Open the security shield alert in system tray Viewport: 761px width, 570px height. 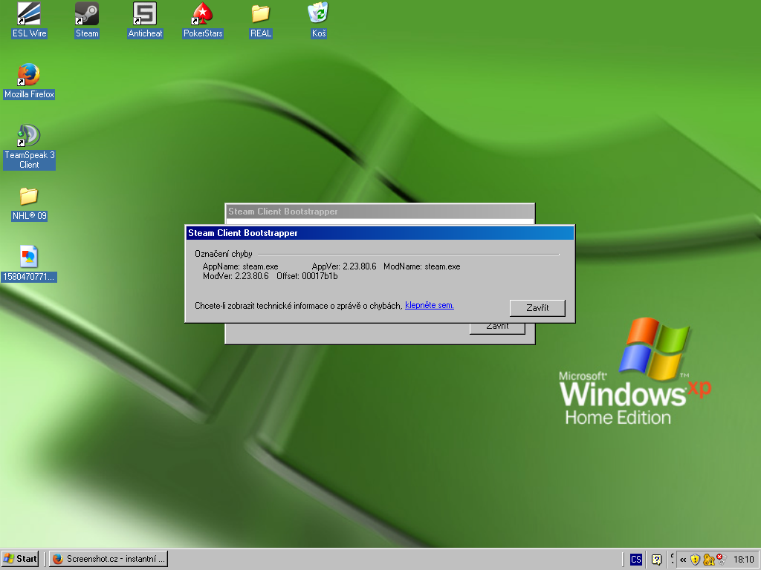point(695,560)
